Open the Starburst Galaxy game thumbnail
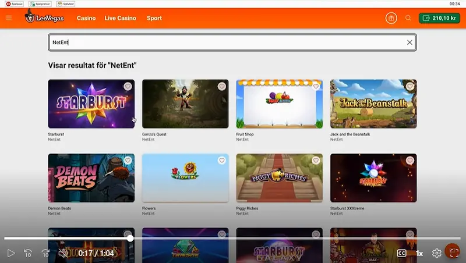 (280, 245)
